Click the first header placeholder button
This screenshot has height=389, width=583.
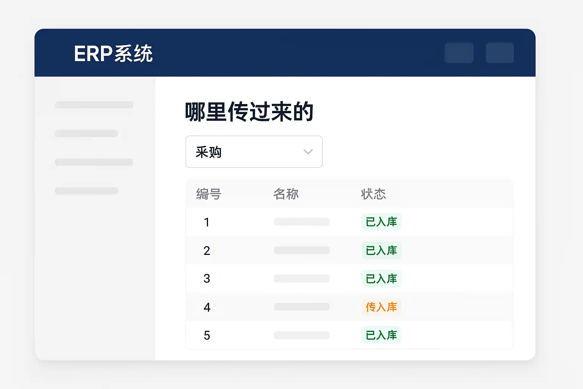459,53
